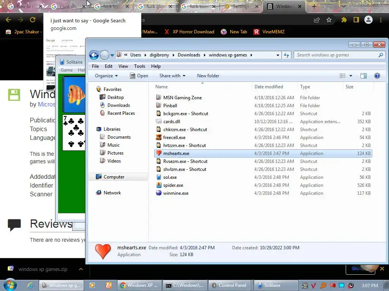Change the view using the view icon

(x=342, y=76)
